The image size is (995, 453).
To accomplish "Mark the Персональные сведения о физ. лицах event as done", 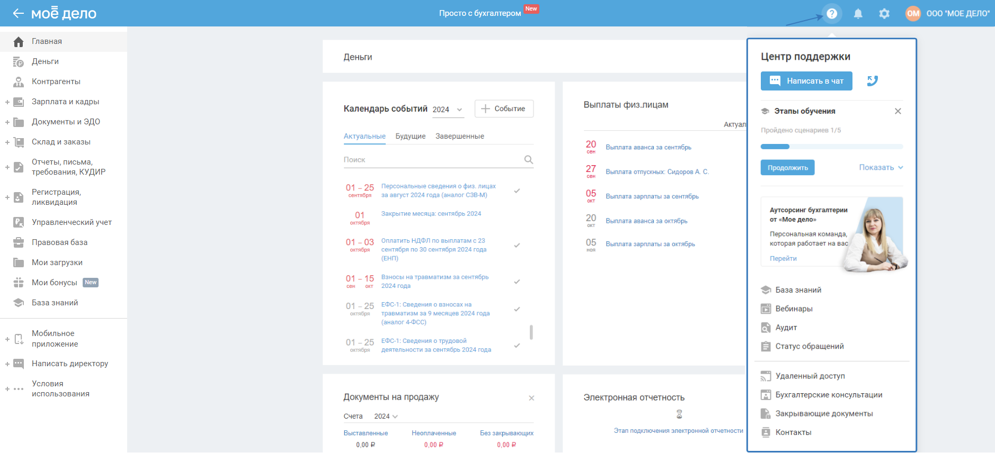I will [517, 191].
